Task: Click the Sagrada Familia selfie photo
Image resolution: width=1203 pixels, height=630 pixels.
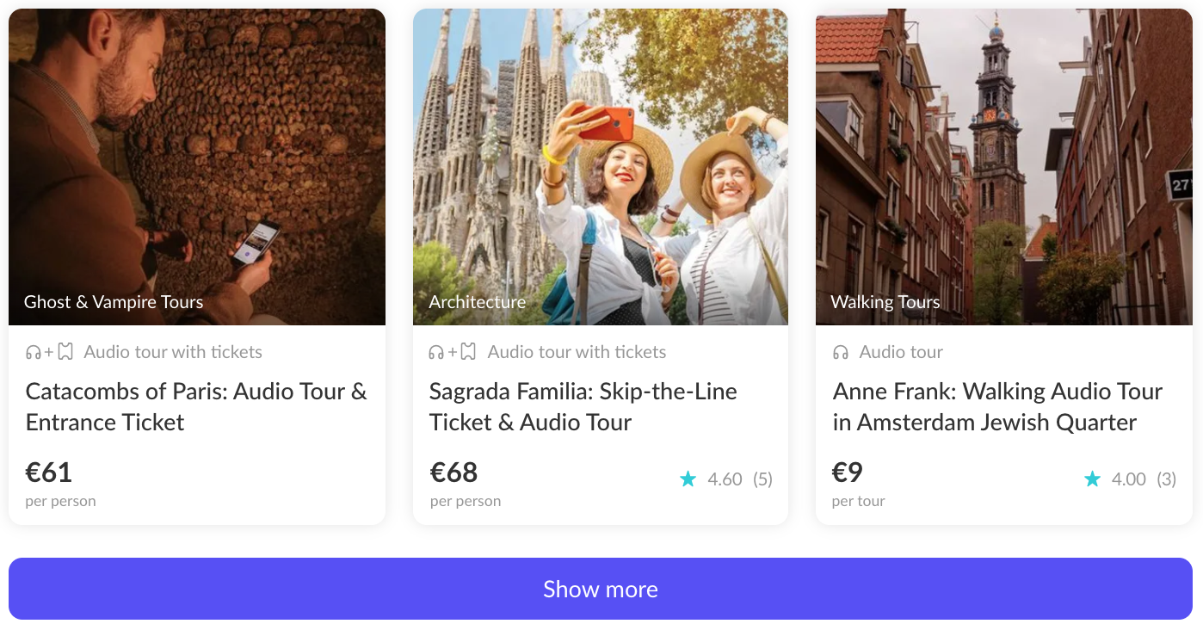Action: click(x=601, y=155)
